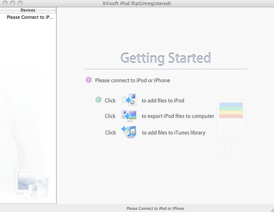Click the 'to add files to iTunes library' text
274x212 pixels.
click(x=174, y=133)
